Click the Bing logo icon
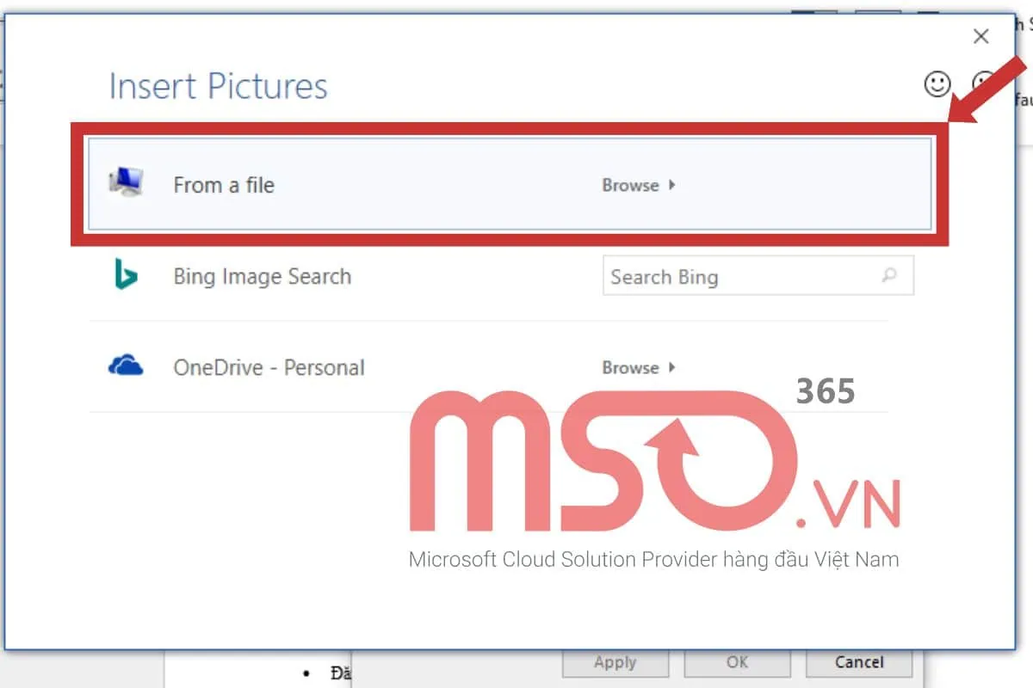The width and height of the screenshot is (1033, 688). (126, 275)
